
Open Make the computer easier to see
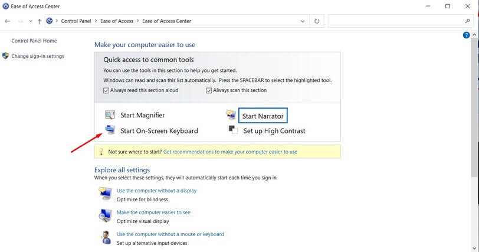coord(153,212)
